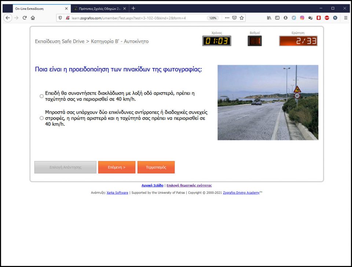
Task: Click the browser back arrow button
Action: pyautogui.click(x=8, y=18)
